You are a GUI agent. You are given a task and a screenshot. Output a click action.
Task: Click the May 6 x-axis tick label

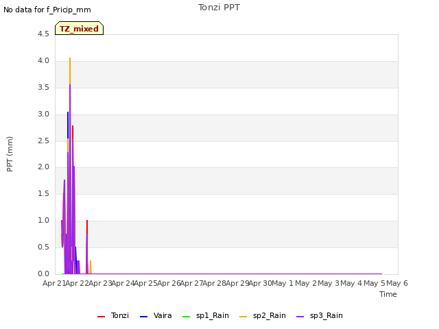pos(397,283)
